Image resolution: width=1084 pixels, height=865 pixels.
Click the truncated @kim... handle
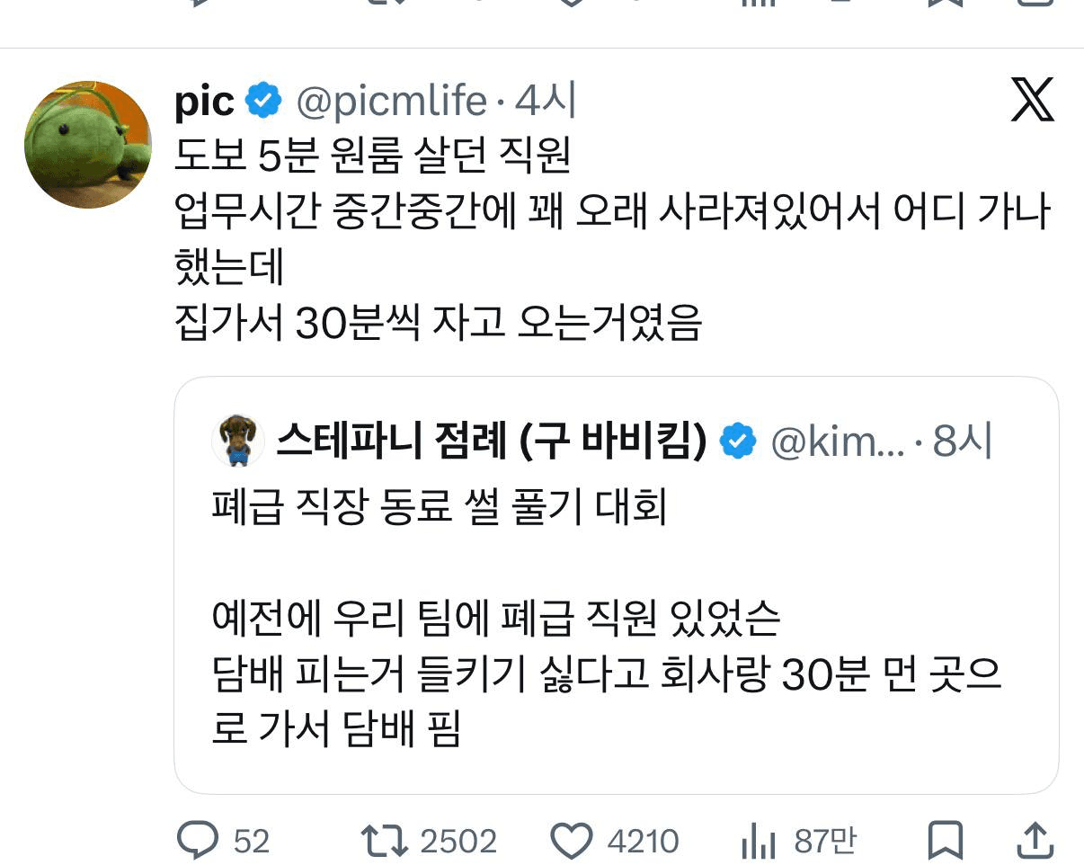point(838,441)
